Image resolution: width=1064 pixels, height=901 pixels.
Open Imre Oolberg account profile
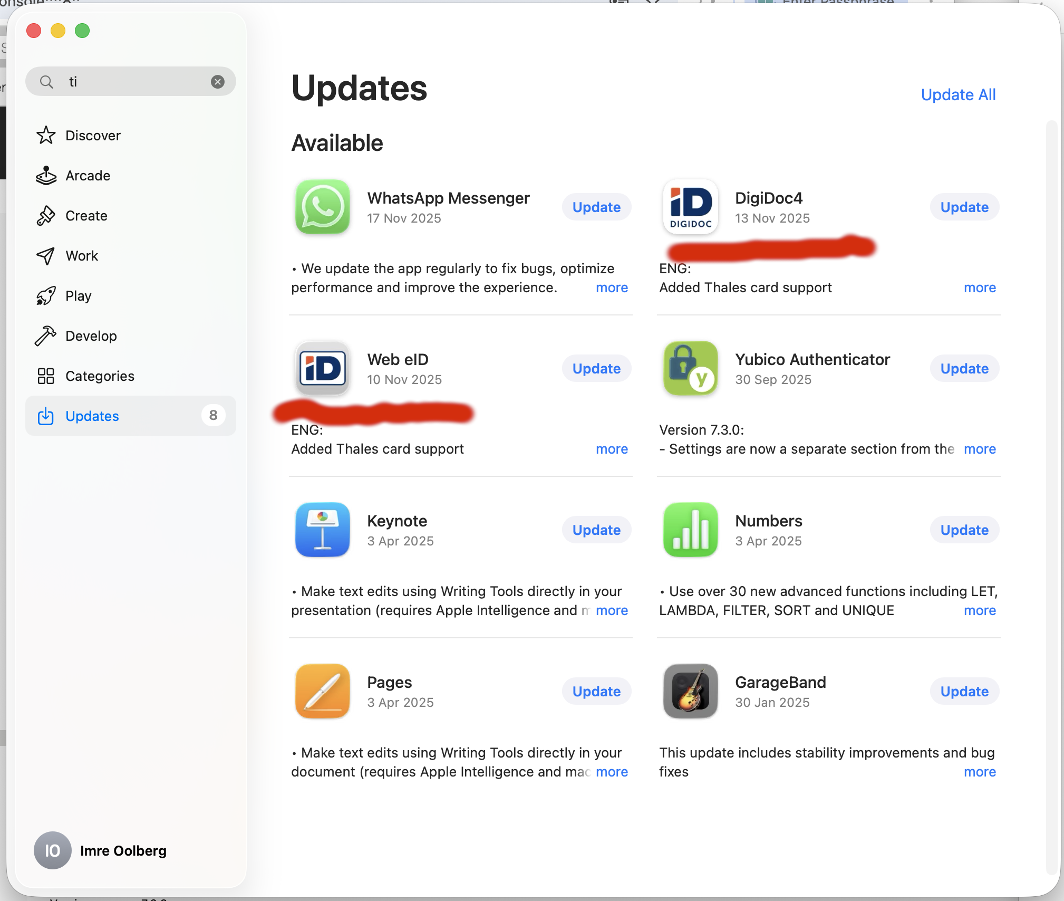point(100,851)
